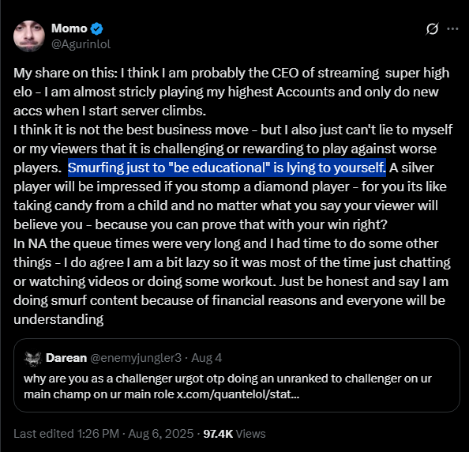Click the 97.4K Views counter
469x452 pixels.
pos(234,434)
